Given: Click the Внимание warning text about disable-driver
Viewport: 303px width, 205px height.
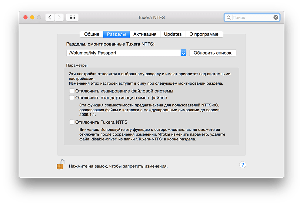Looking at the screenshot, I should coord(152,134).
